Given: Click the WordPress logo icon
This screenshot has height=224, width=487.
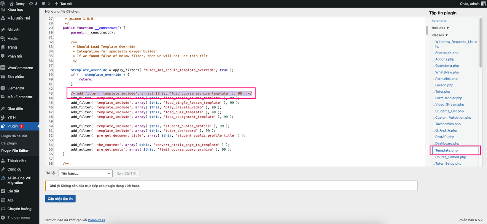Looking at the screenshot, I should 3,3.
